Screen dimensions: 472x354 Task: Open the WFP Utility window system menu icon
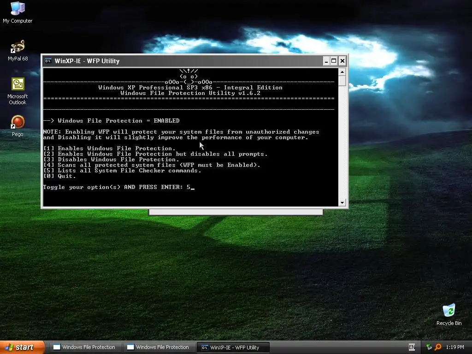click(48, 61)
